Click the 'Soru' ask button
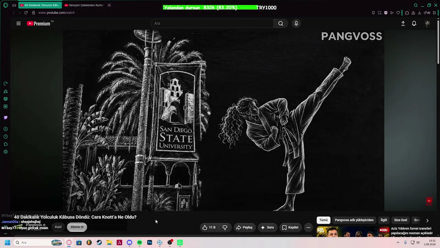The image size is (440, 248). click(x=267, y=227)
